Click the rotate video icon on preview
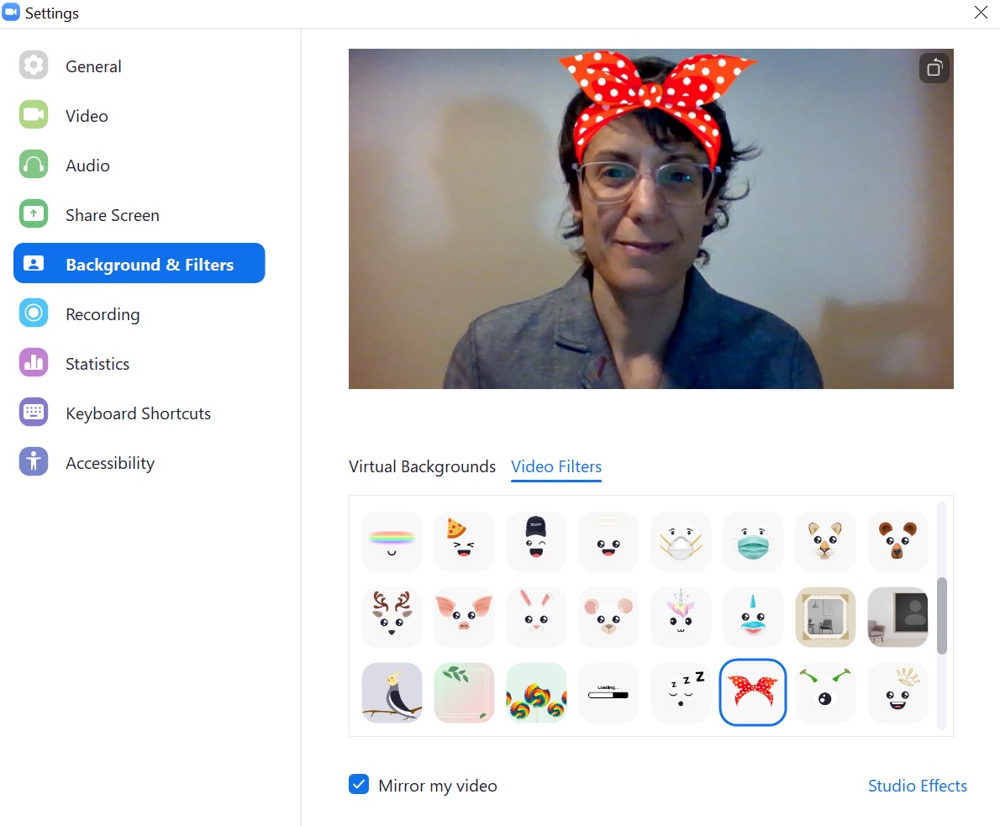 click(x=934, y=68)
